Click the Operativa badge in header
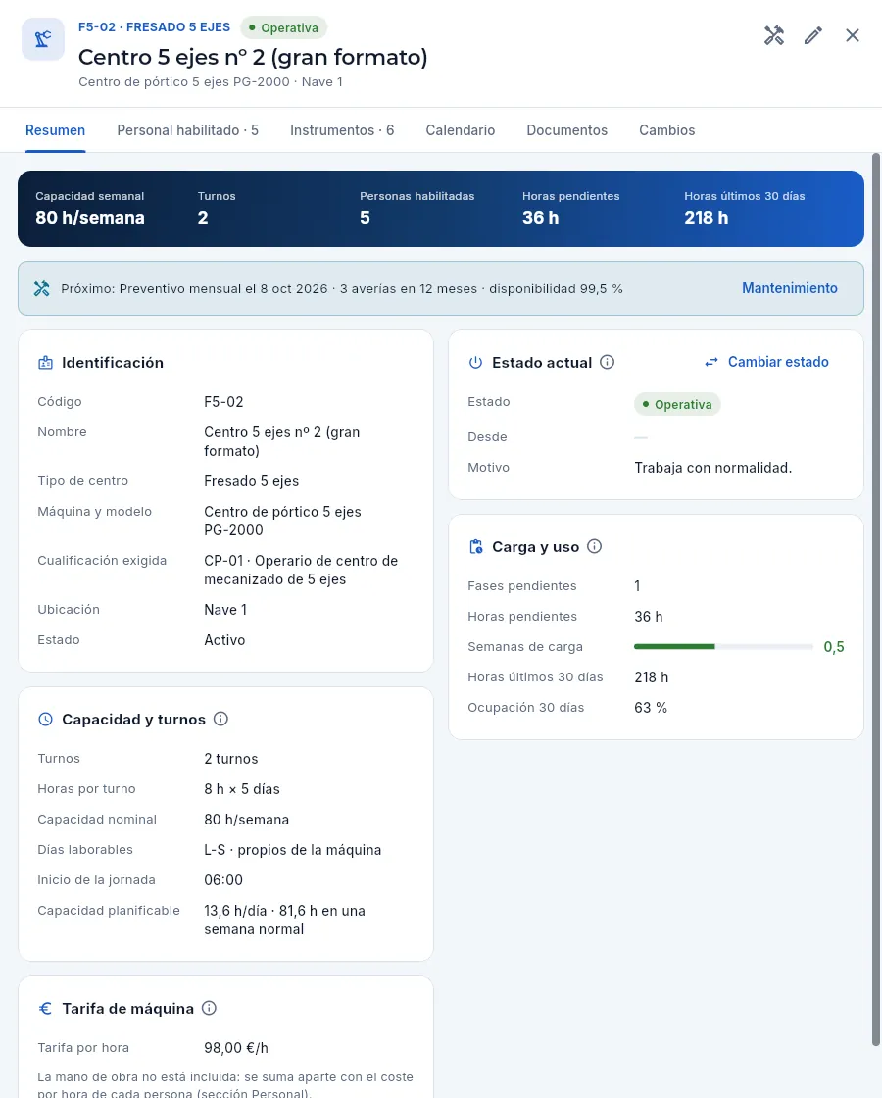The image size is (882, 1098). point(283,28)
